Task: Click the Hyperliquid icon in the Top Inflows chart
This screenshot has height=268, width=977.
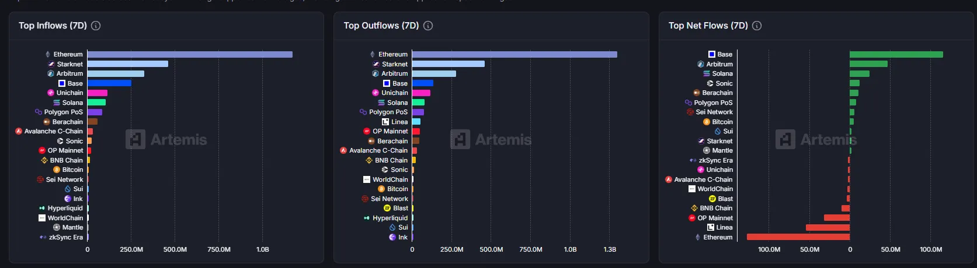Action: click(42, 208)
